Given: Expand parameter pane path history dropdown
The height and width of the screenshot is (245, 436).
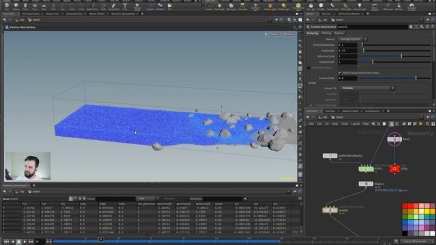Looking at the screenshot, I should (x=421, y=20).
